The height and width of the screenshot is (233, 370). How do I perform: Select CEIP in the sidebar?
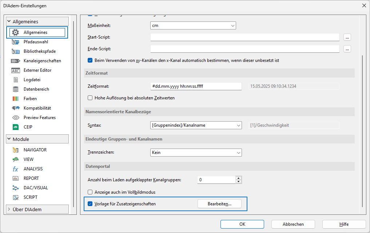point(28,127)
